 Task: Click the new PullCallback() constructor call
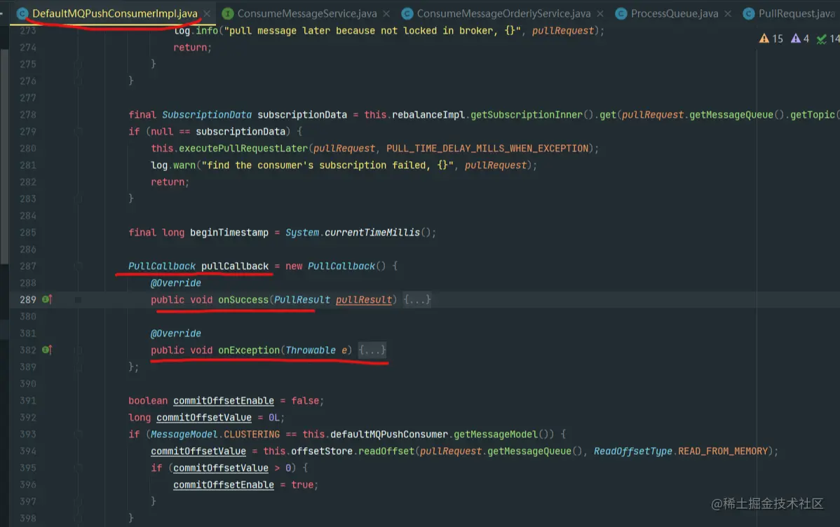[335, 266]
